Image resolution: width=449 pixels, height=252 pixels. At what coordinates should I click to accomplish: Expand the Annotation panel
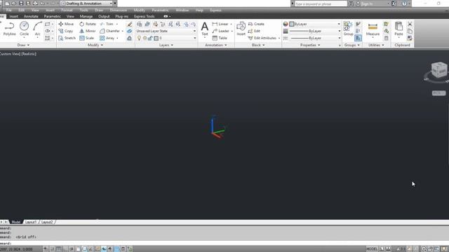(216, 45)
